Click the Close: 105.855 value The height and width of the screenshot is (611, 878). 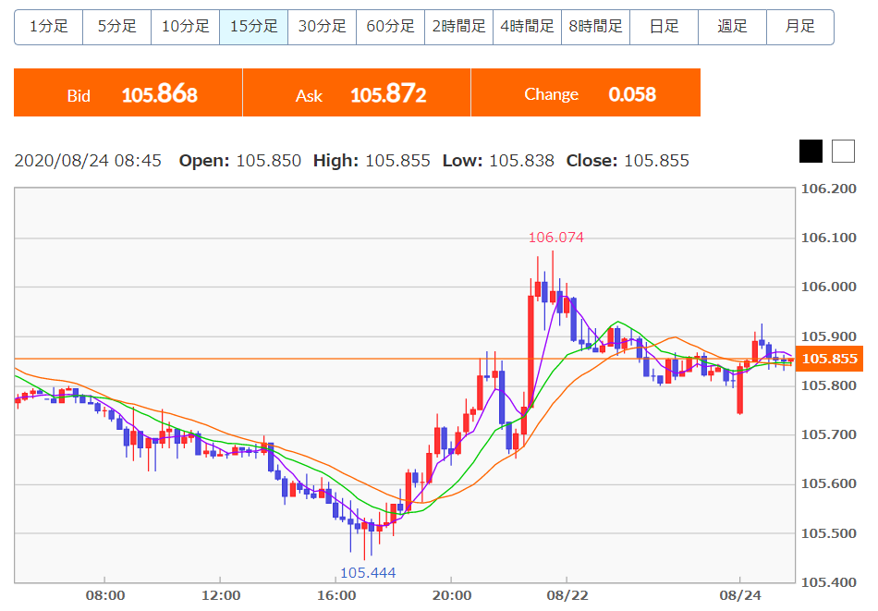tap(628, 161)
